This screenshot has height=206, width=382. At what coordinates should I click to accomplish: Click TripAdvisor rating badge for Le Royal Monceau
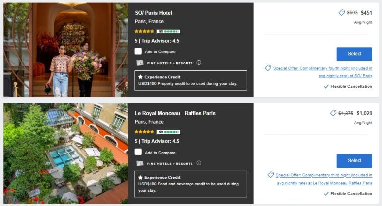168,132
